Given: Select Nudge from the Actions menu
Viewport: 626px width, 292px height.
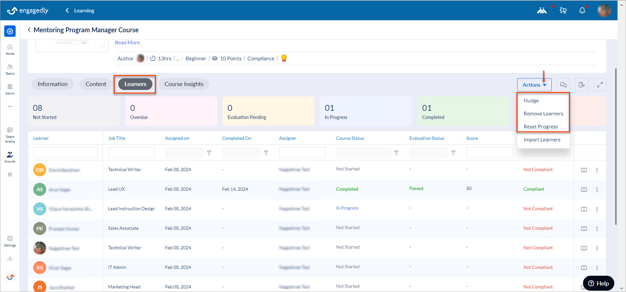Looking at the screenshot, I should (x=531, y=101).
